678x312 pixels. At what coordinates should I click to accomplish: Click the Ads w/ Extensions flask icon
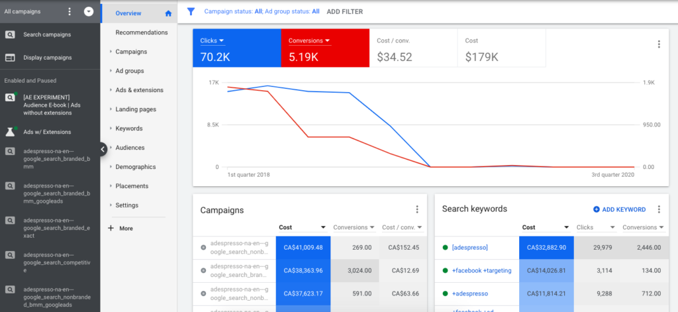[11, 132]
